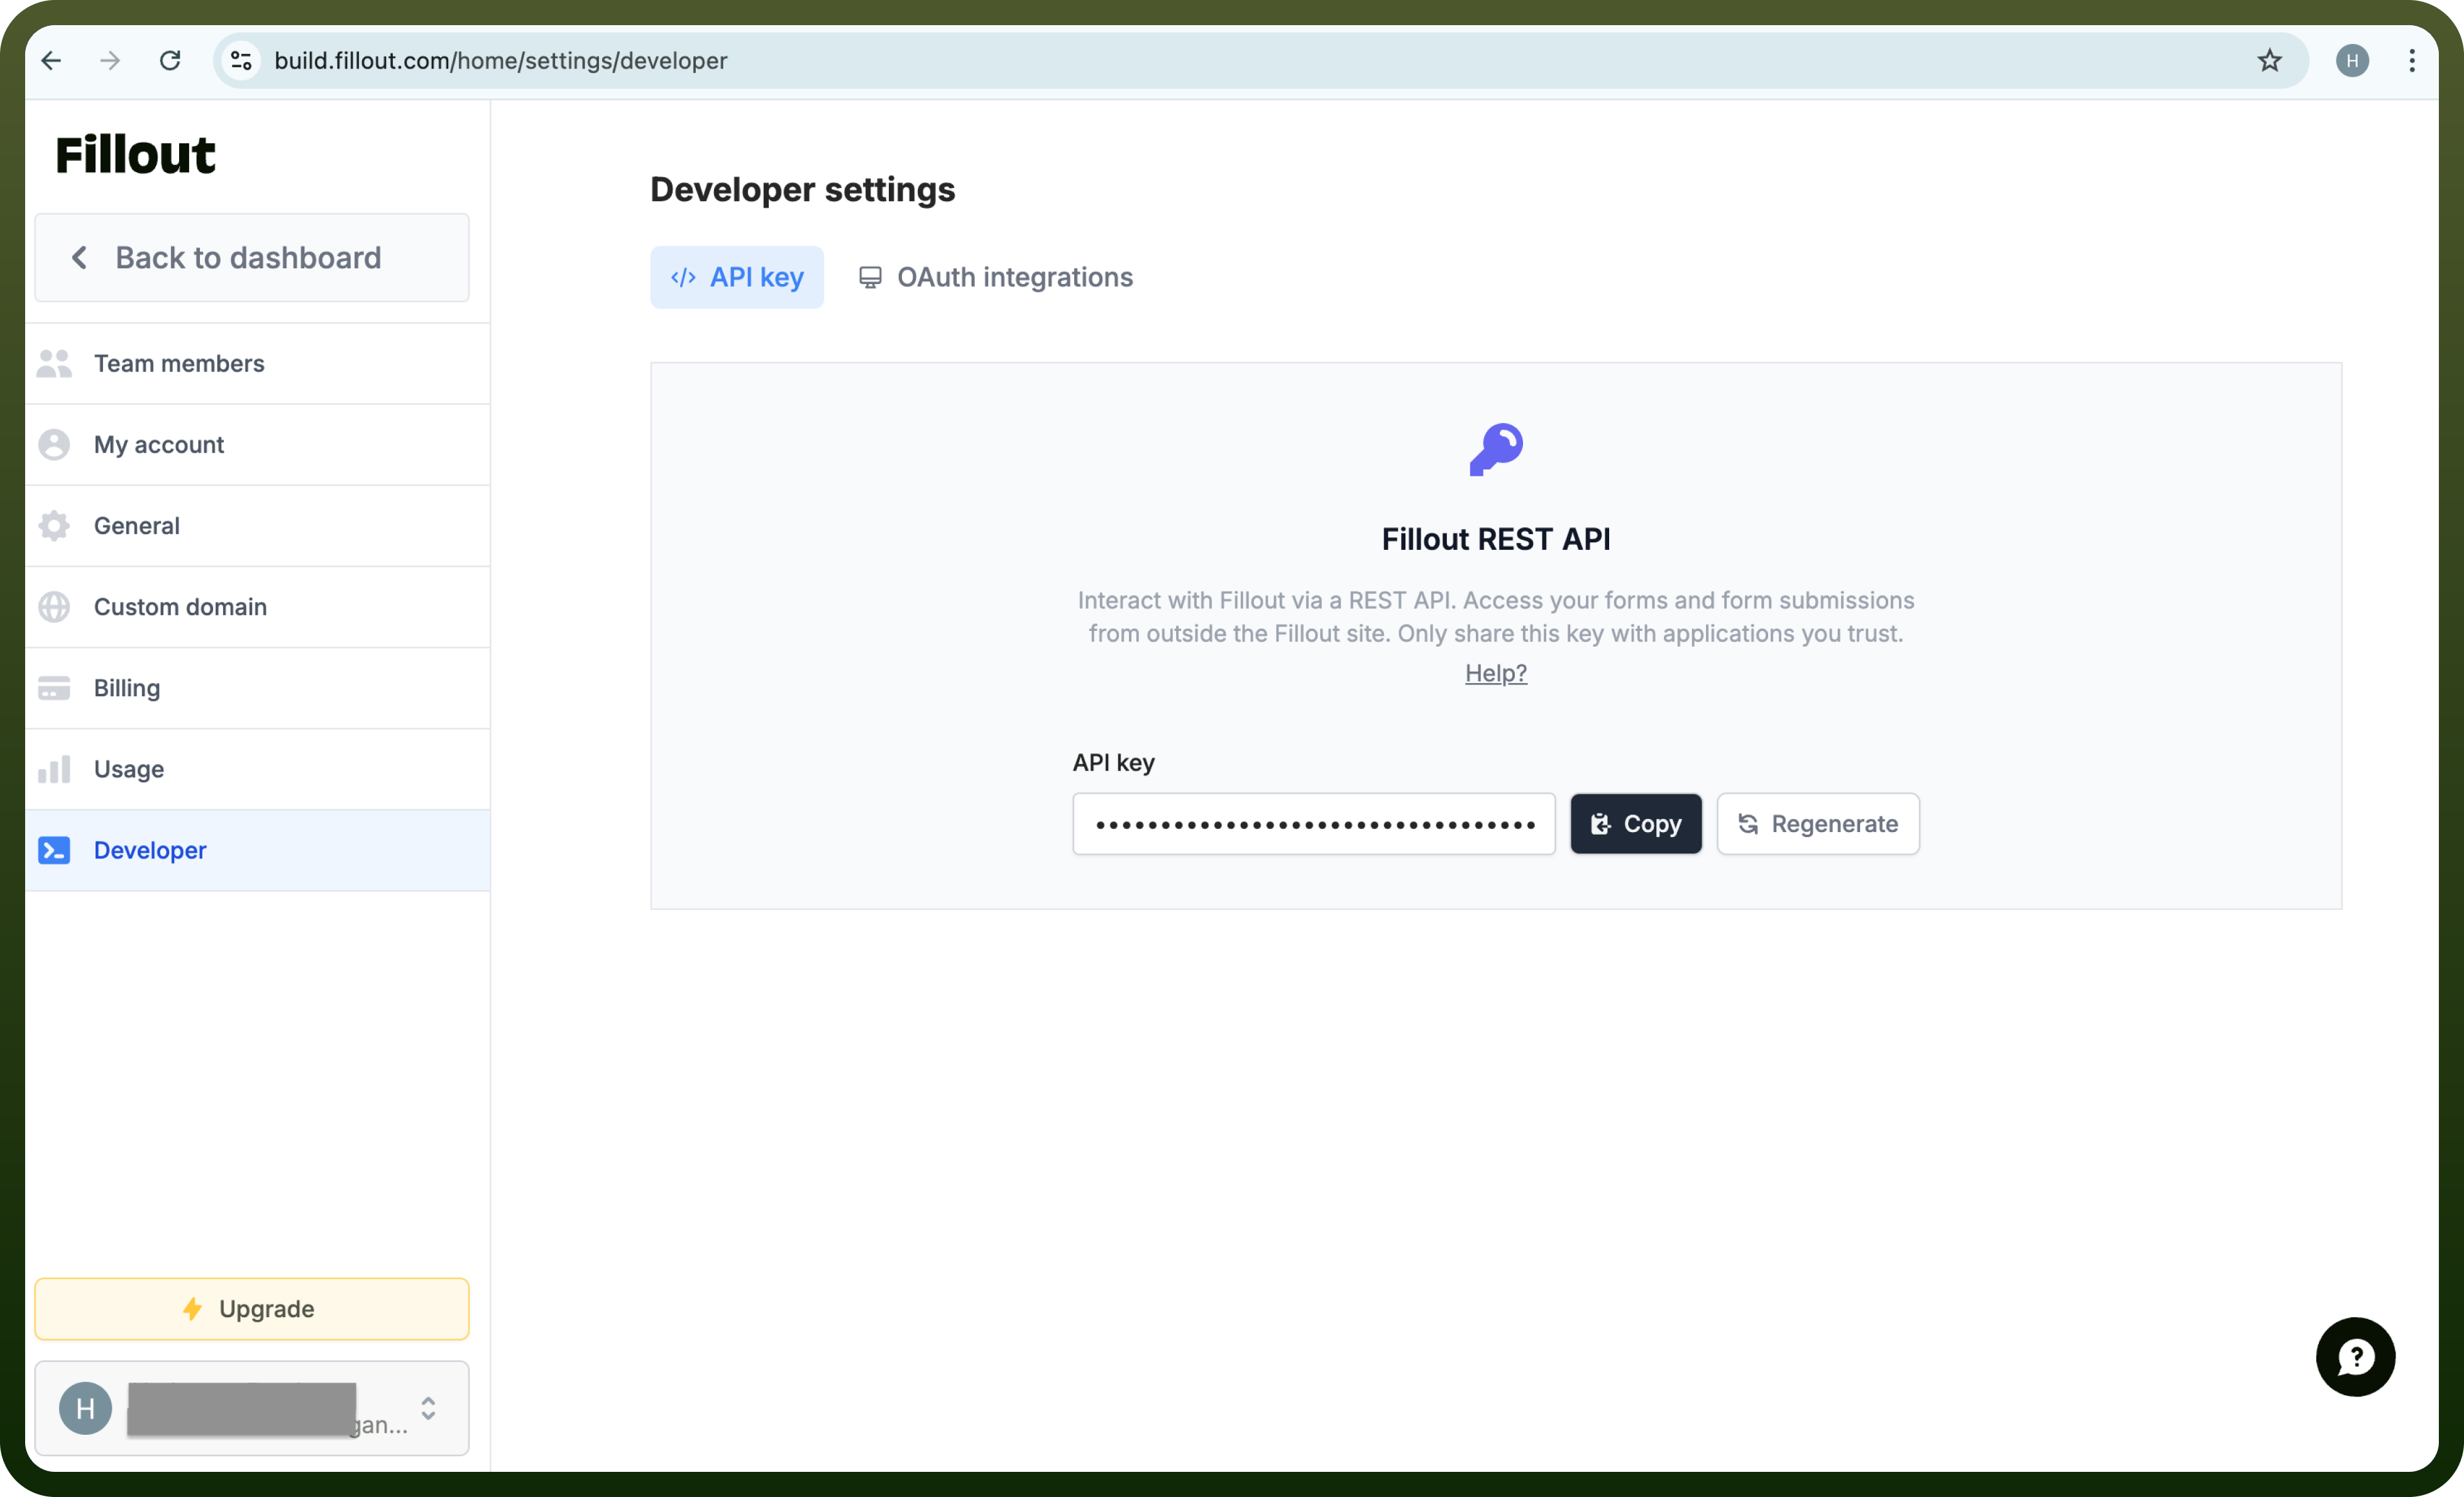Click the Upgrade lightning bolt icon

click(x=193, y=1309)
